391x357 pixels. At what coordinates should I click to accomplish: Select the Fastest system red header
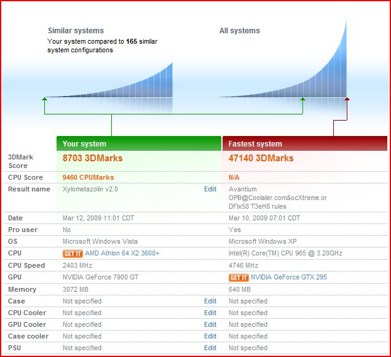coord(305,143)
